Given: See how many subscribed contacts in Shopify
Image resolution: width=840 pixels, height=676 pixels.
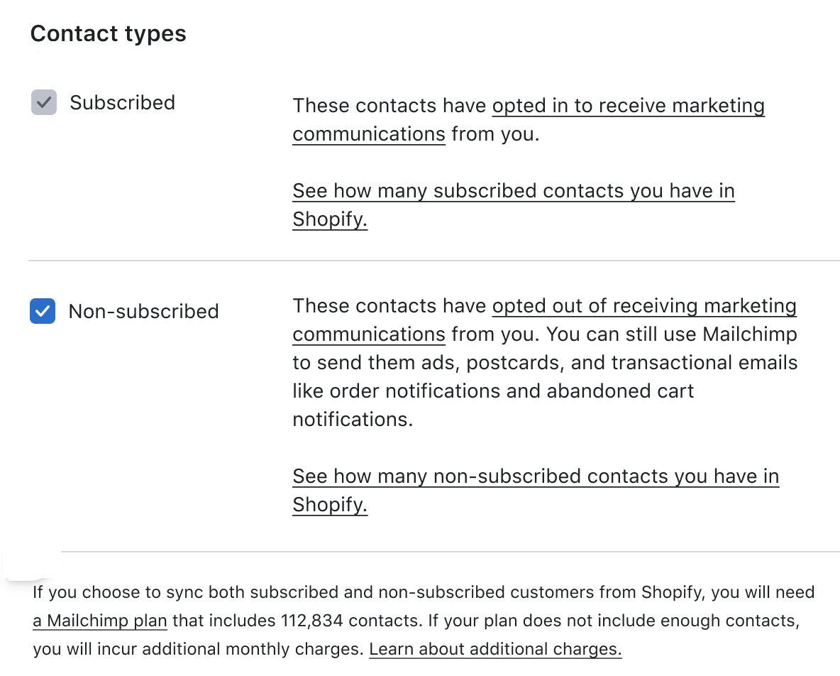Looking at the screenshot, I should 513,191.
